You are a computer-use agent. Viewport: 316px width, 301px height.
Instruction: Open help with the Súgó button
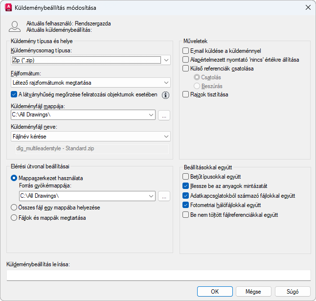293,291
